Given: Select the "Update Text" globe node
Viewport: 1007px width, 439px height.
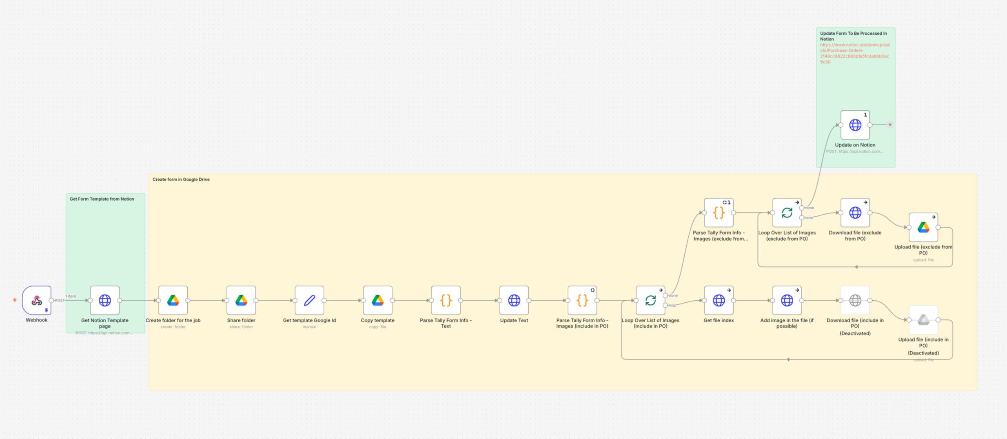Looking at the screenshot, I should (x=514, y=300).
